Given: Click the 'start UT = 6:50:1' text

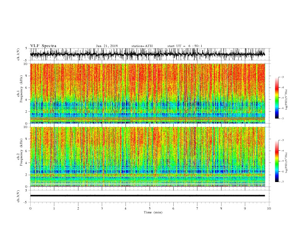Looking at the screenshot, I should [x=185, y=46].
